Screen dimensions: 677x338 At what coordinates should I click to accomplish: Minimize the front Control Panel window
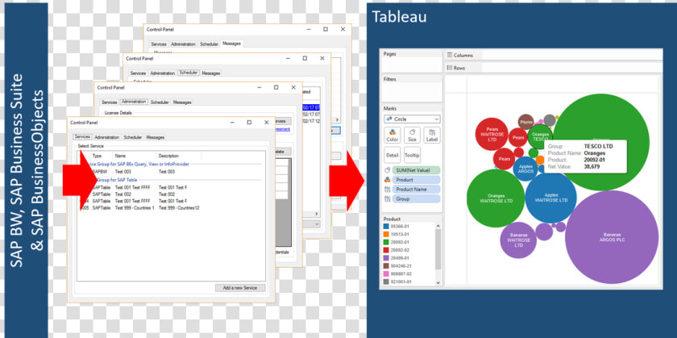[x=232, y=123]
